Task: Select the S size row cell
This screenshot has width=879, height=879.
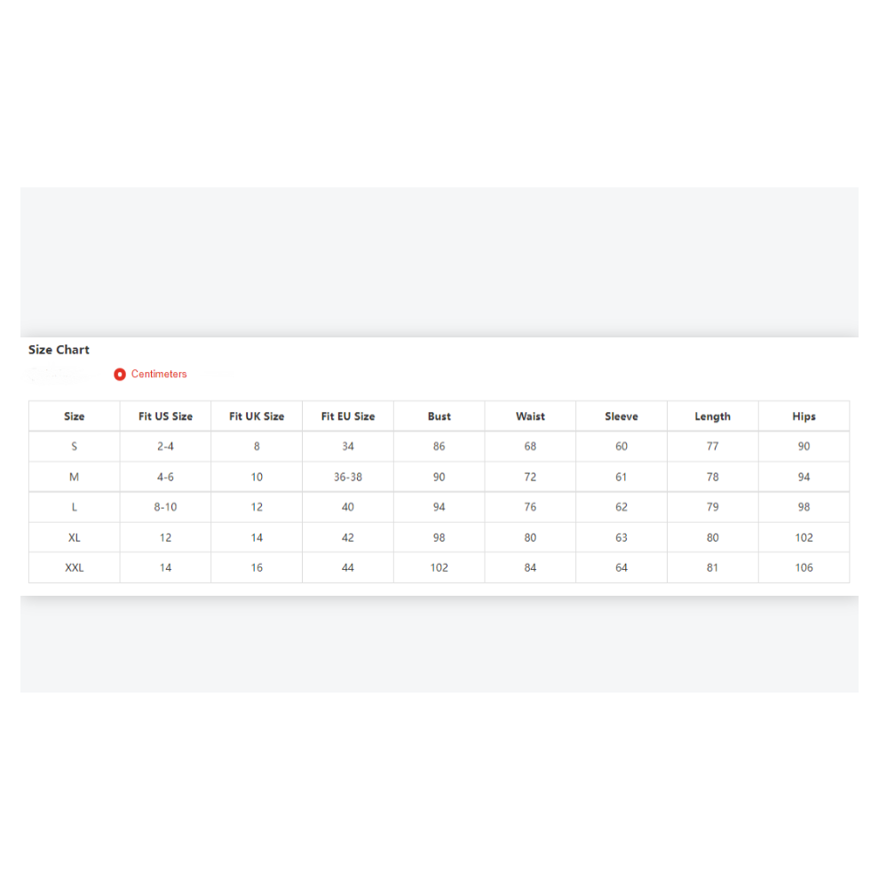Action: click(74, 447)
